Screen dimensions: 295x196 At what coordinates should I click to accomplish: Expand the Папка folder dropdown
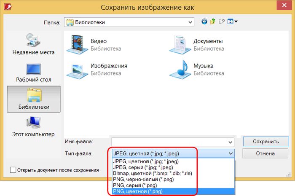(190, 22)
